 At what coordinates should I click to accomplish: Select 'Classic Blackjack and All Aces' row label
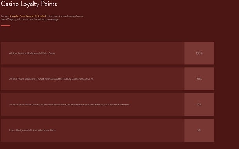(x=33, y=130)
